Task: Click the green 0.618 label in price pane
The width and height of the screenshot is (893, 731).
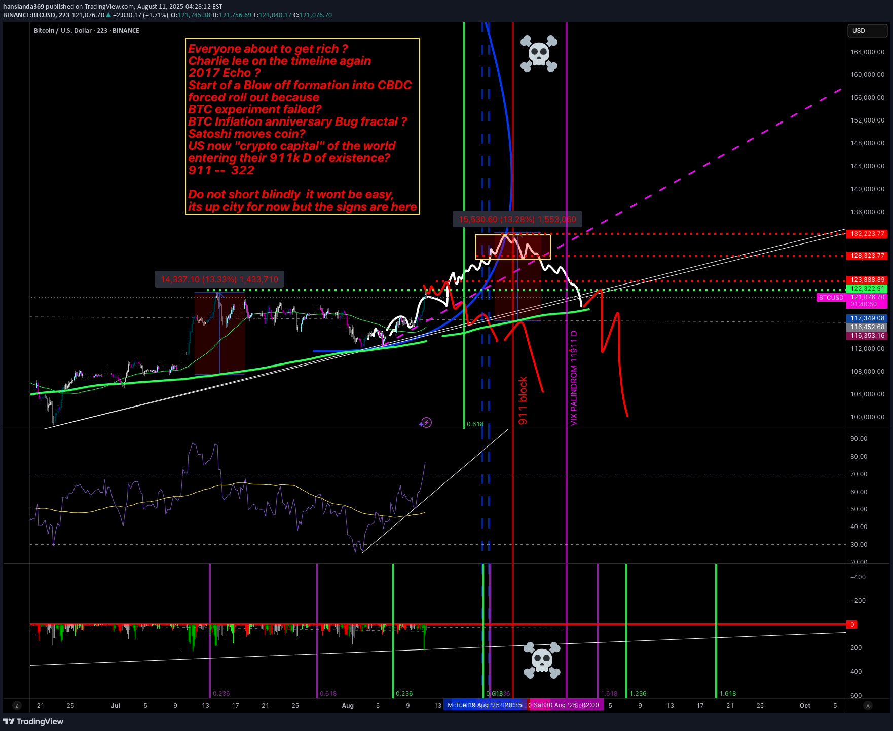Action: (475, 424)
